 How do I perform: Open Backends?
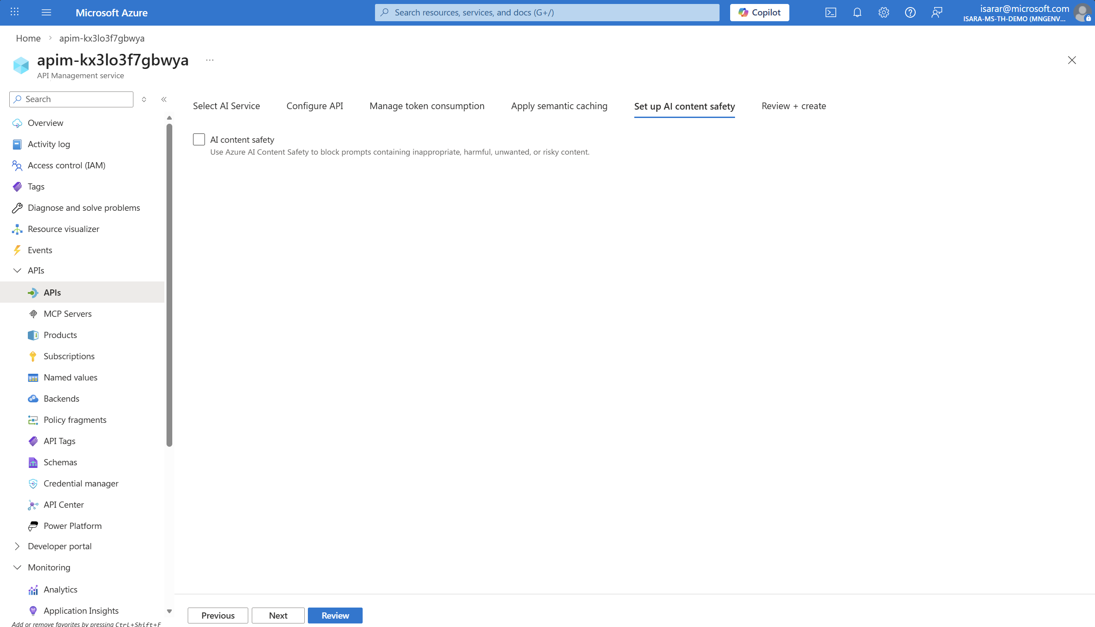click(61, 399)
